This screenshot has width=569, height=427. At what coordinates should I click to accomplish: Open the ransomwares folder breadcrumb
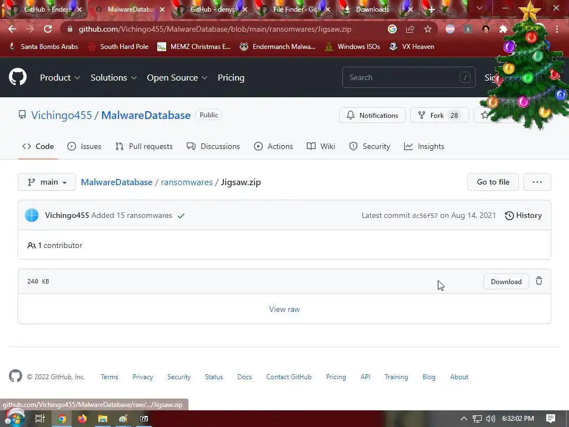coord(187,182)
